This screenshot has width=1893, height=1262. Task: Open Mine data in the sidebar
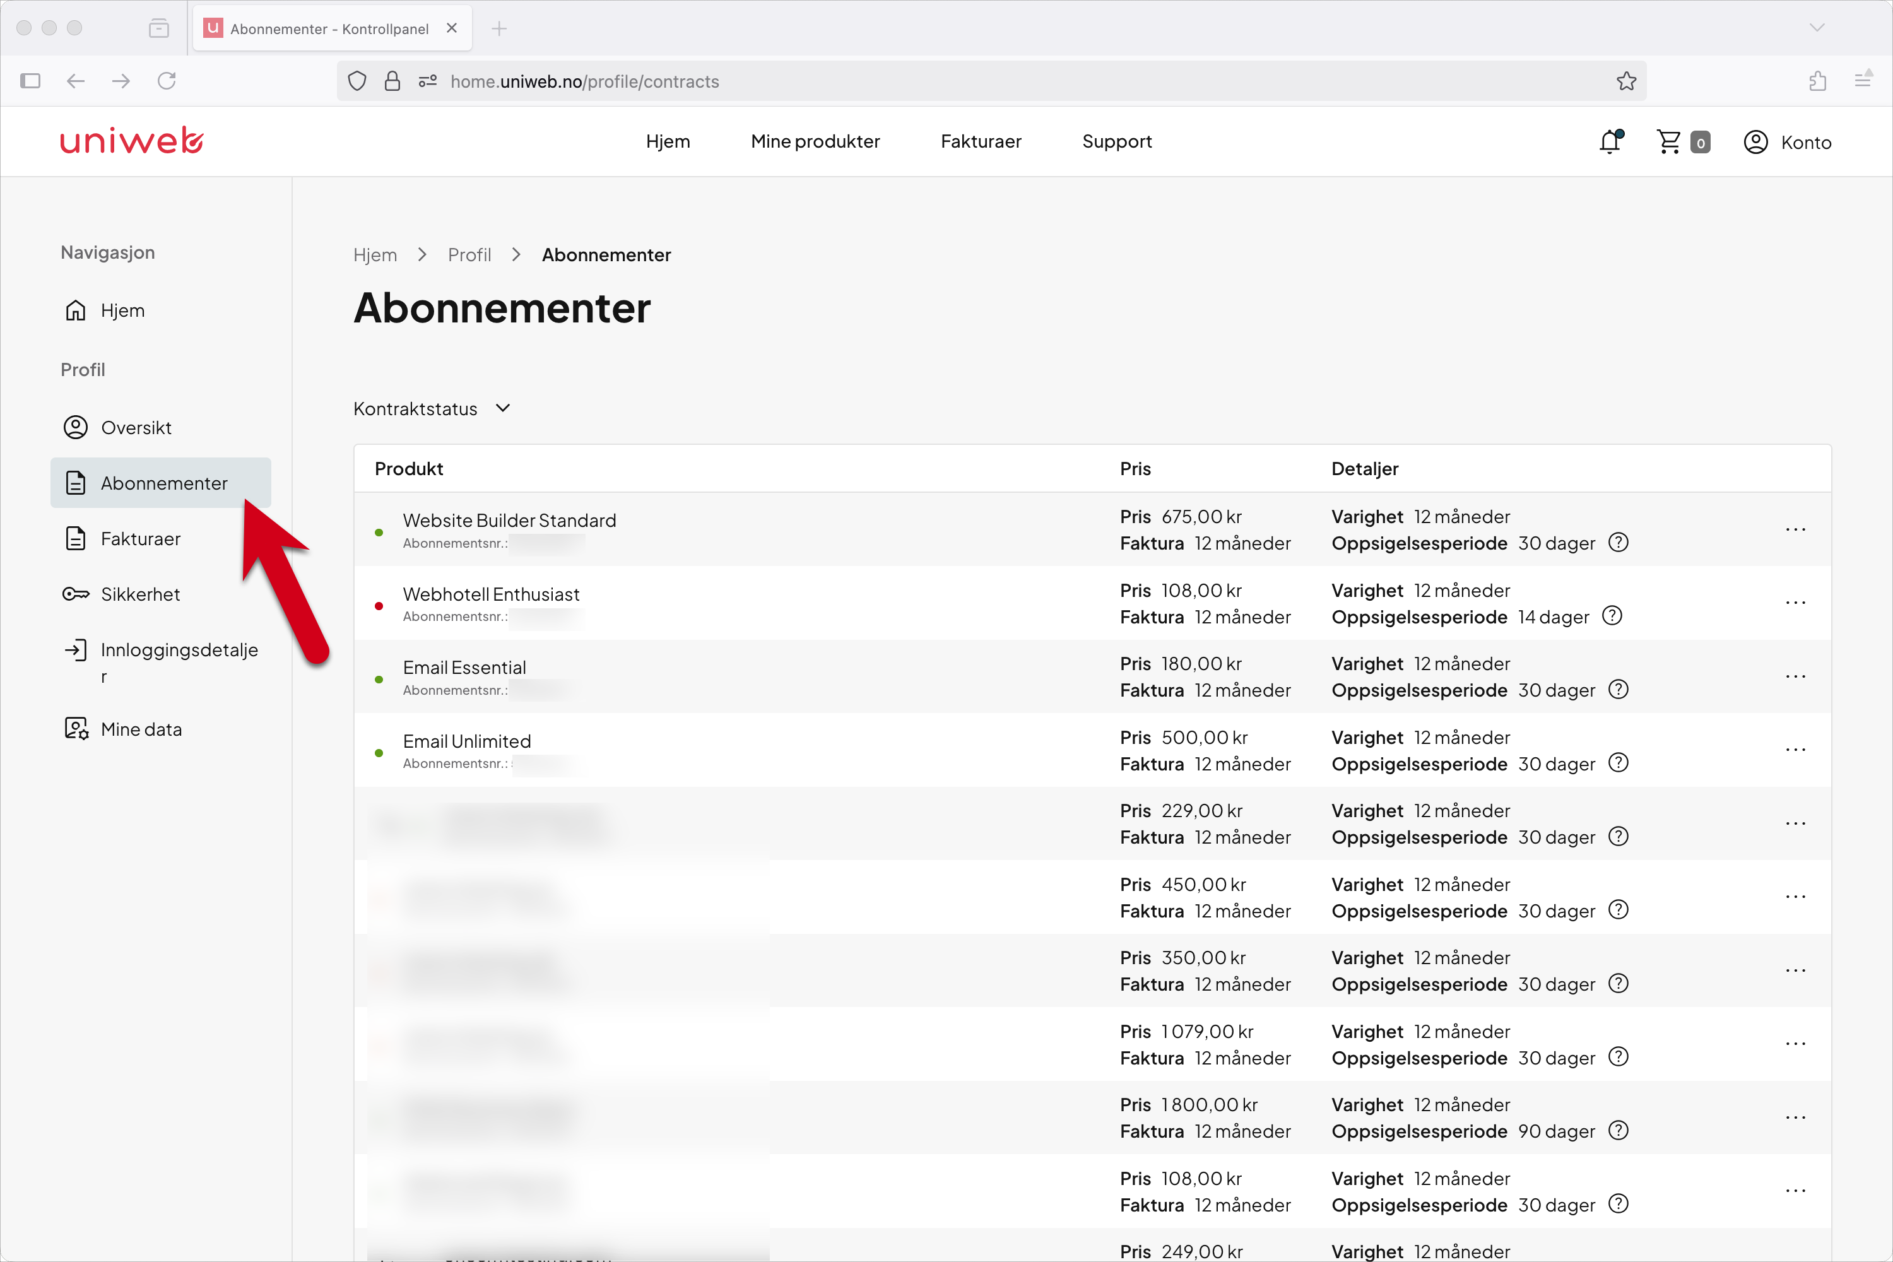click(161, 729)
